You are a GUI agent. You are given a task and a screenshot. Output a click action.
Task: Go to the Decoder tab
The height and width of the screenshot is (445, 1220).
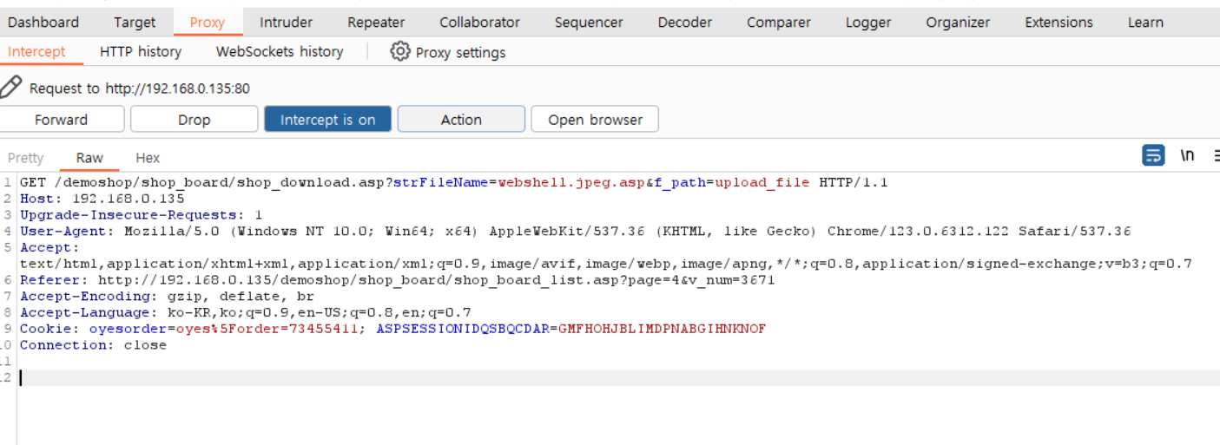pyautogui.click(x=685, y=23)
